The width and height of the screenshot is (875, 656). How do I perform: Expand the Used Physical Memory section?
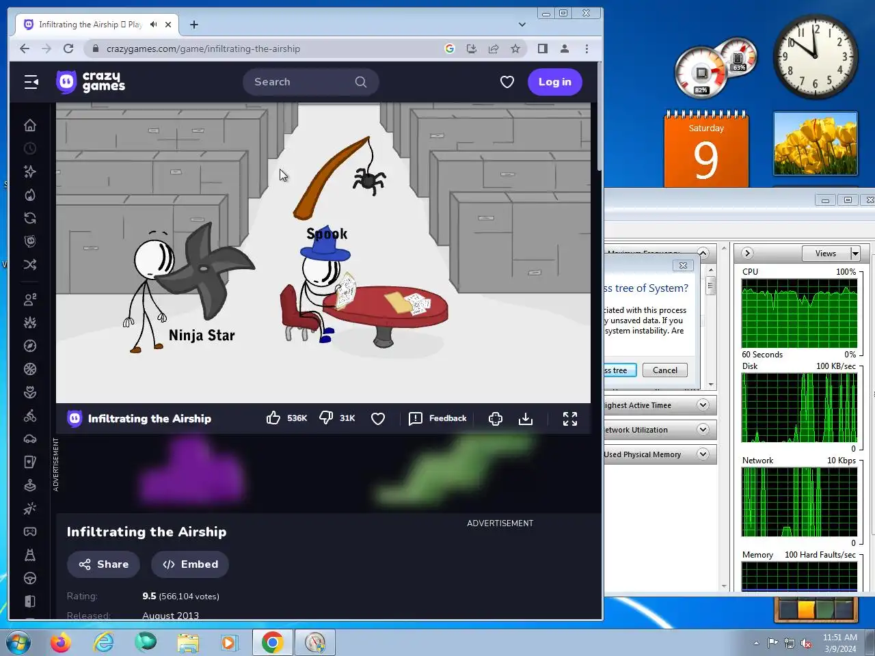(x=703, y=454)
